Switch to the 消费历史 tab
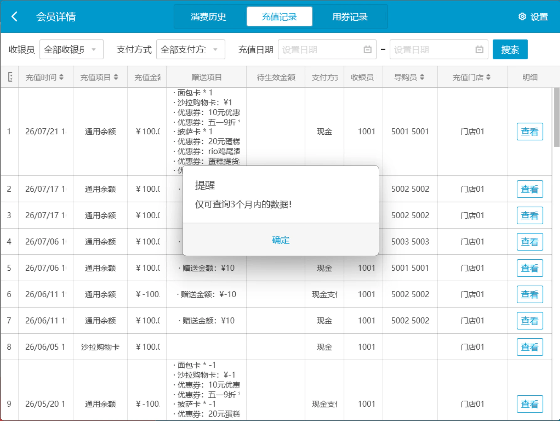The height and width of the screenshot is (421, 560). pyautogui.click(x=208, y=17)
